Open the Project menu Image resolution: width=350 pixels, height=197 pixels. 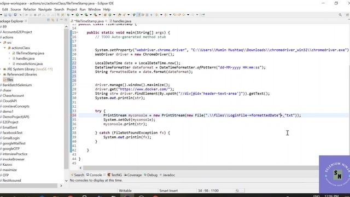pos(72,9)
